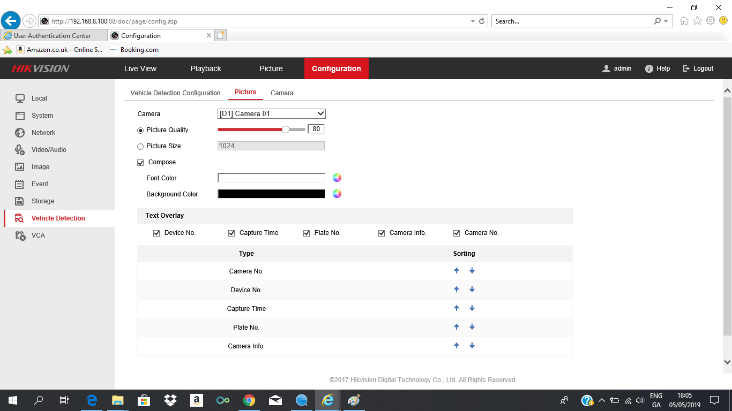Click the Picture Quality slider handle
732x411 pixels.
(286, 130)
